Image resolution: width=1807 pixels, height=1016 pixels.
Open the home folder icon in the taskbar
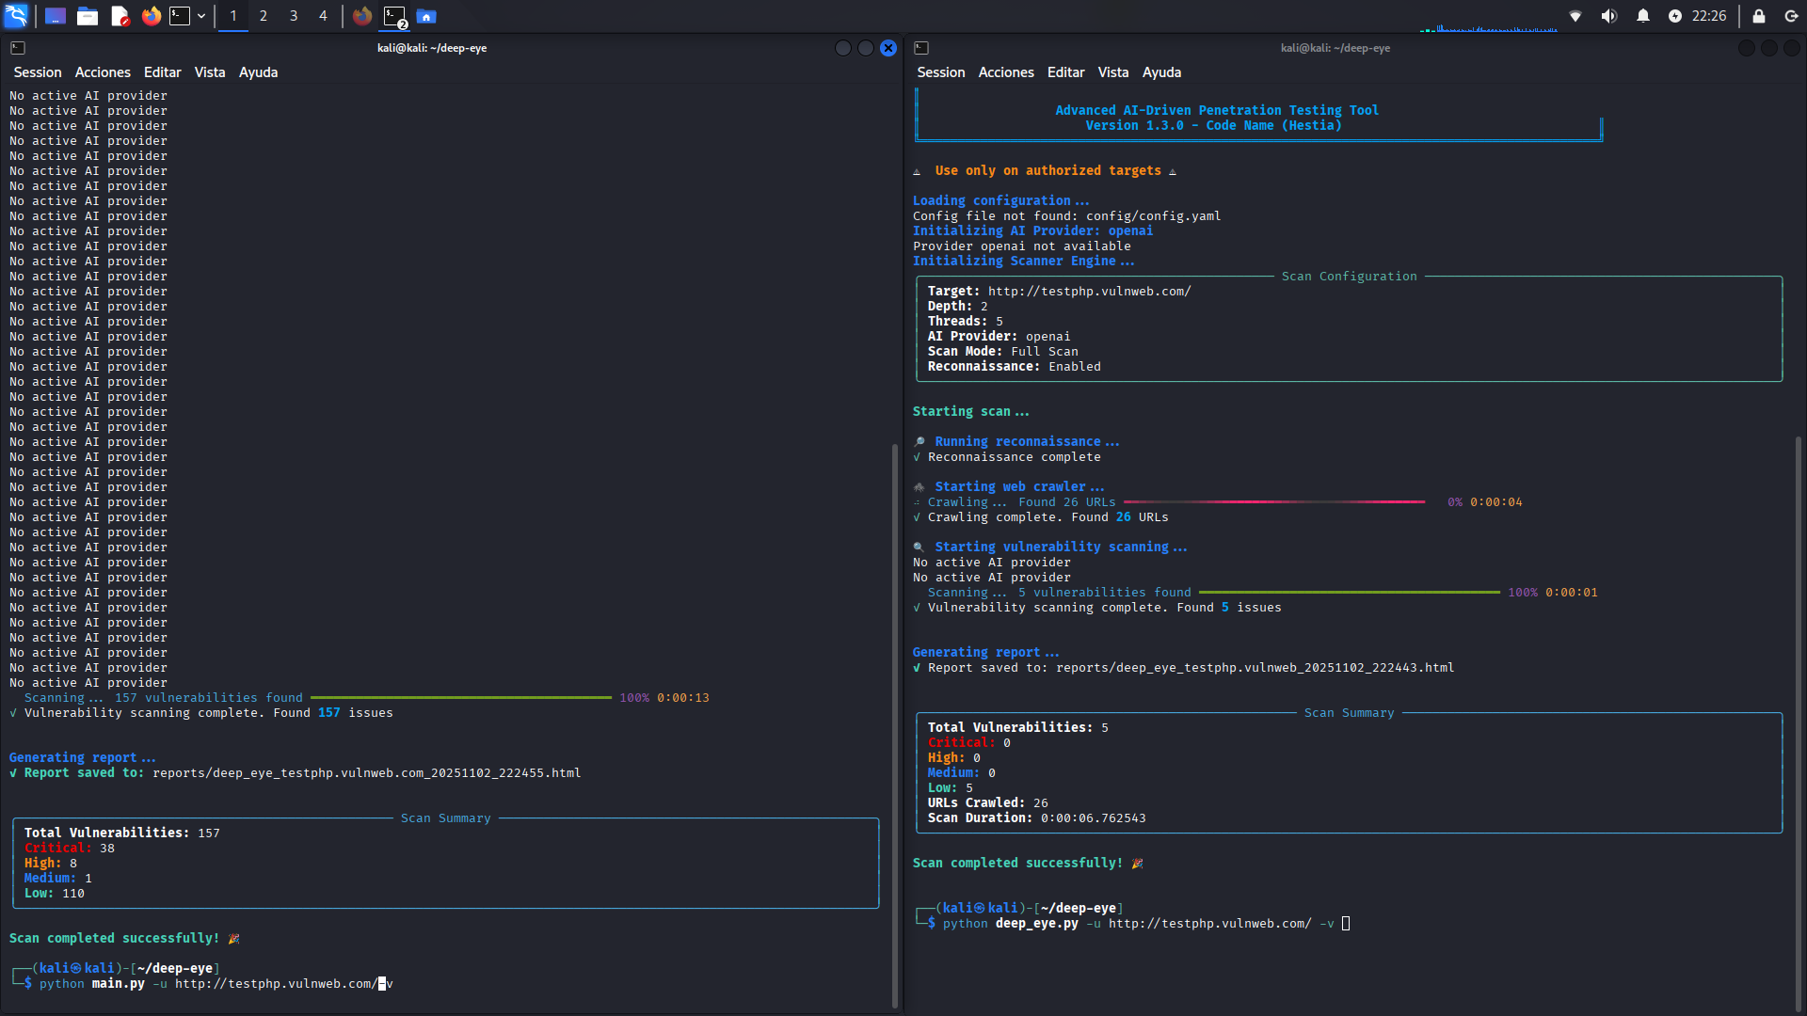coord(426,16)
